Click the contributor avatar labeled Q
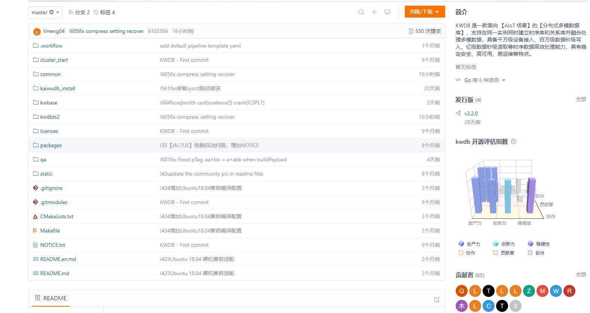 coord(462,291)
